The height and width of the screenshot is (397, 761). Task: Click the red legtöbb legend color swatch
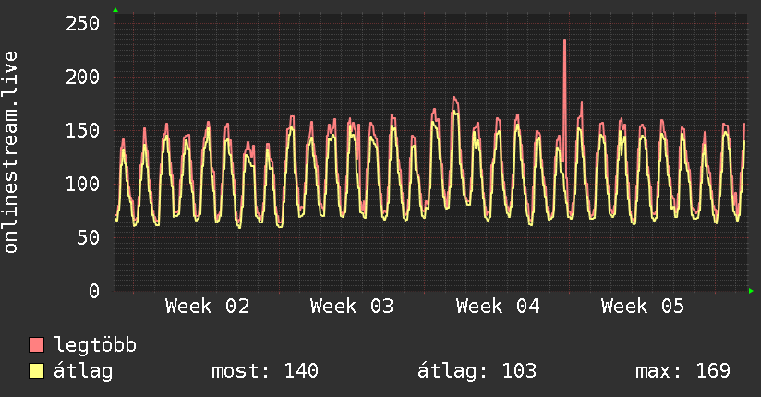pos(36,346)
